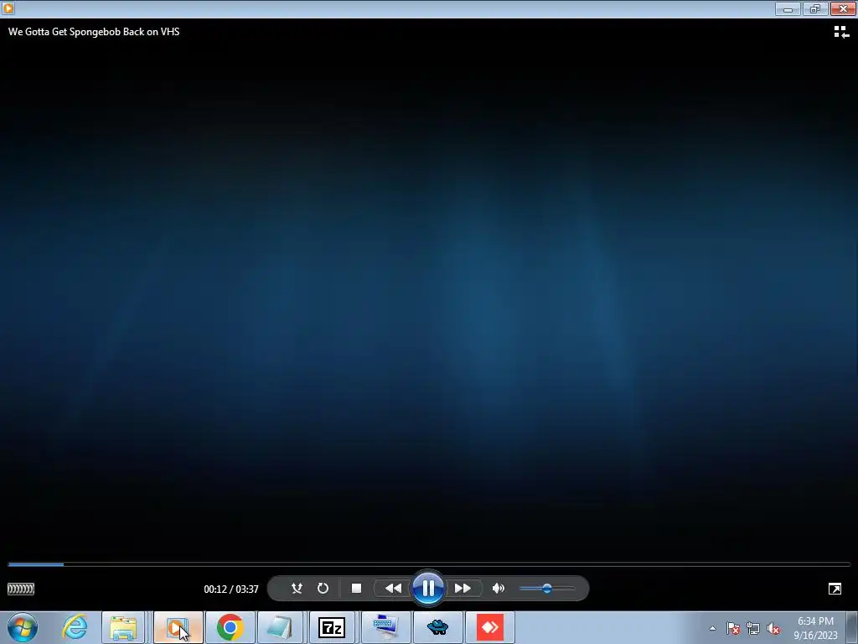Open Windows Explorer folder in taskbar
This screenshot has width=858, height=644.
(123, 627)
